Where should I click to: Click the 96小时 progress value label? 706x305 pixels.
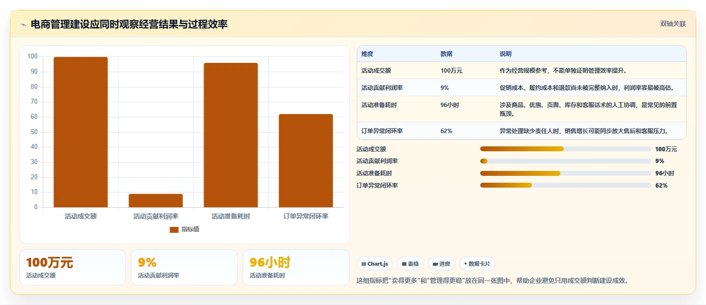tap(665, 173)
